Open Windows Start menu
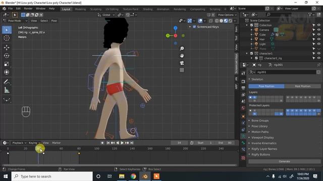Image resolution: width=323 pixels, height=181 pixels. tap(6, 176)
